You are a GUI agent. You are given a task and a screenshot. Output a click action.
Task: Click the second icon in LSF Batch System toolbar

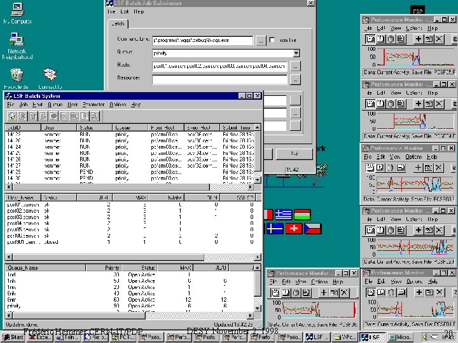click(22, 116)
